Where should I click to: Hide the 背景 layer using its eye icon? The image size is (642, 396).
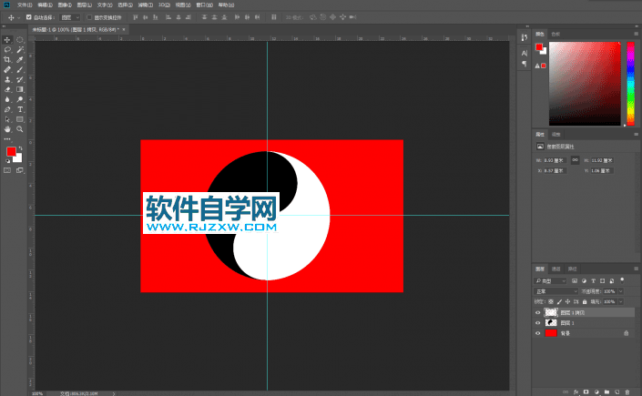[537, 334]
